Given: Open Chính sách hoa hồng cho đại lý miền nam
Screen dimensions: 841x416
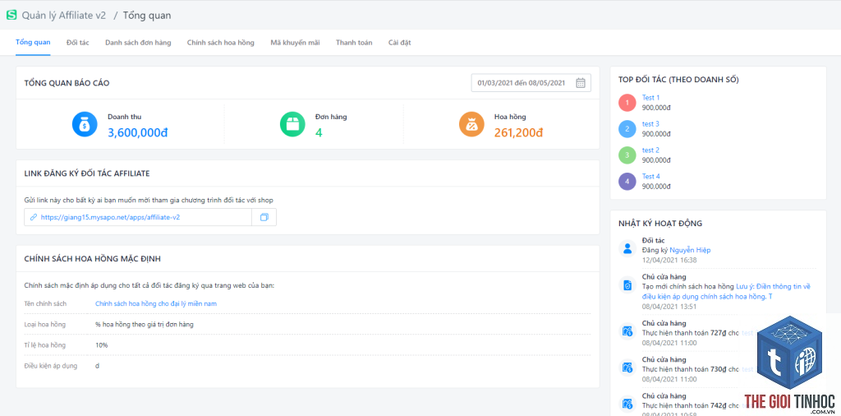Looking at the screenshot, I should 156,304.
